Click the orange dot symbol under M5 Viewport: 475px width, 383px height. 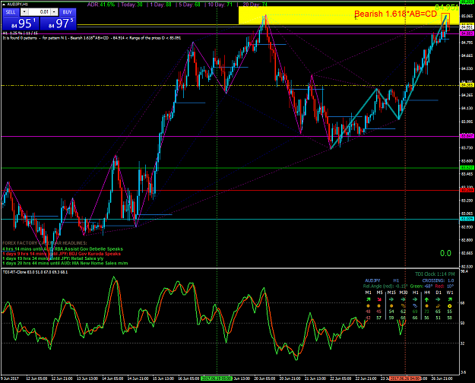(x=379, y=306)
